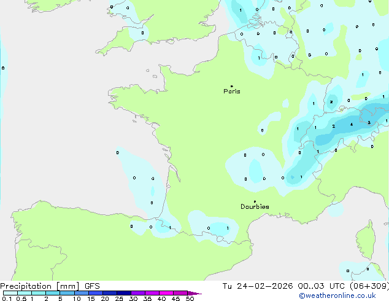Click the 20–25 mm legend swatch
The height and width of the screenshot is (301, 389).
tap(110, 293)
